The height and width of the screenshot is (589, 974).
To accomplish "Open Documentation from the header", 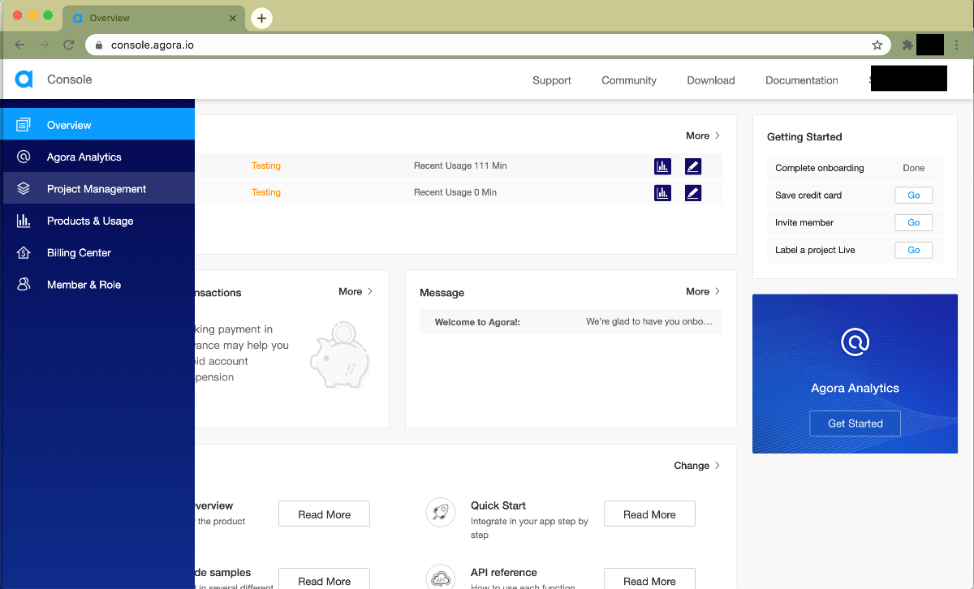I will coord(802,80).
